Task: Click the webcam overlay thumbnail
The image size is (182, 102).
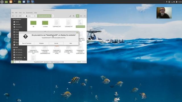Action: (x=164, y=13)
